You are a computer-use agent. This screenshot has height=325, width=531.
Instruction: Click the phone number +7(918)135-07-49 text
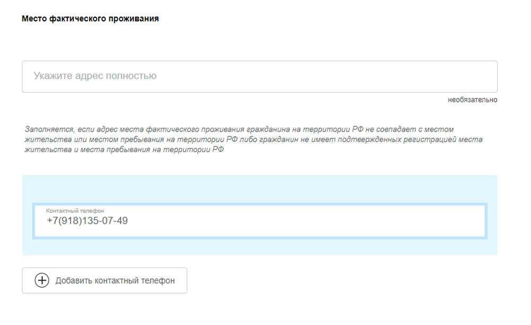pyautogui.click(x=87, y=221)
